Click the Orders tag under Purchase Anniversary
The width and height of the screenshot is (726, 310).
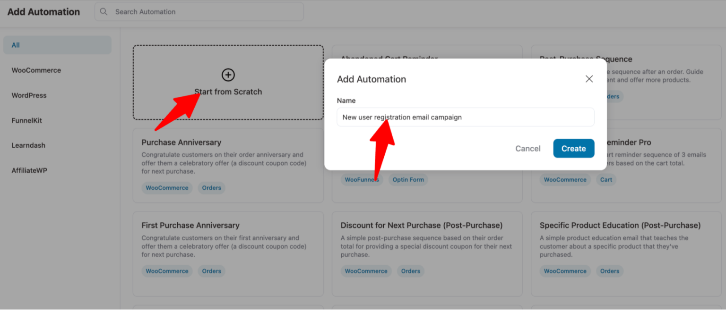point(211,188)
